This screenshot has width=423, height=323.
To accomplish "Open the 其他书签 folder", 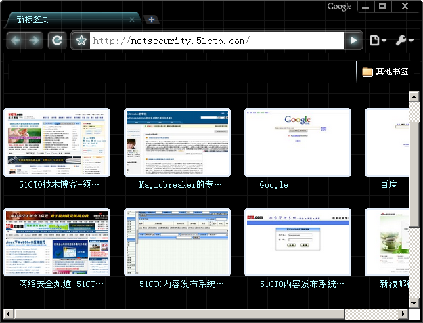I will tap(385, 72).
